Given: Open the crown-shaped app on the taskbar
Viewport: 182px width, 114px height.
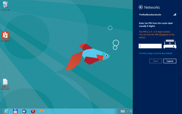Looking at the screenshot, I should click(42, 111).
